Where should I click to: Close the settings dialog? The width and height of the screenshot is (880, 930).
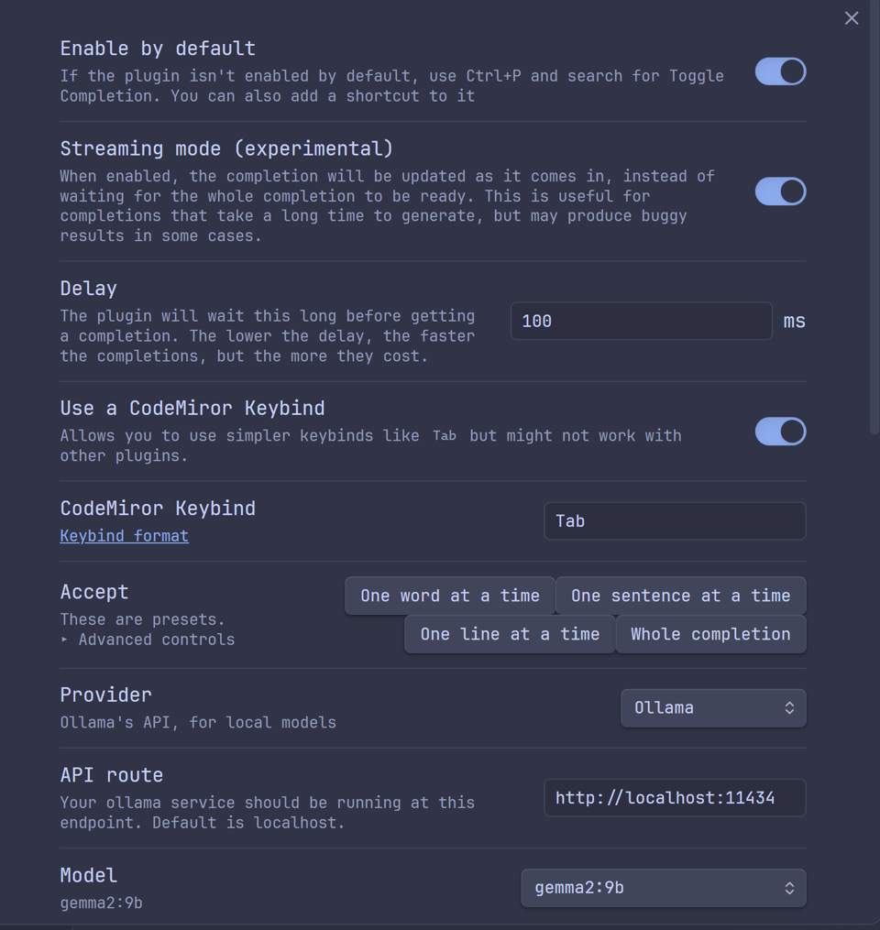(851, 17)
